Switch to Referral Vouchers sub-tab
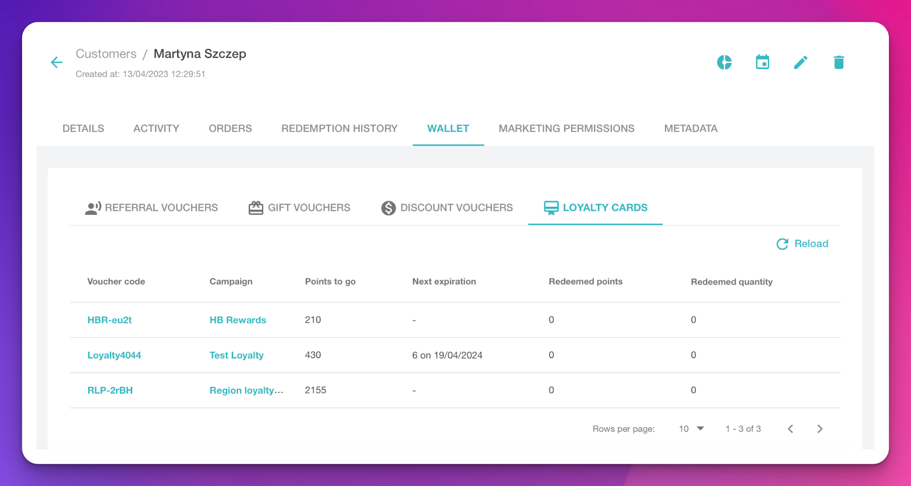Image resolution: width=911 pixels, height=486 pixels. (151, 208)
